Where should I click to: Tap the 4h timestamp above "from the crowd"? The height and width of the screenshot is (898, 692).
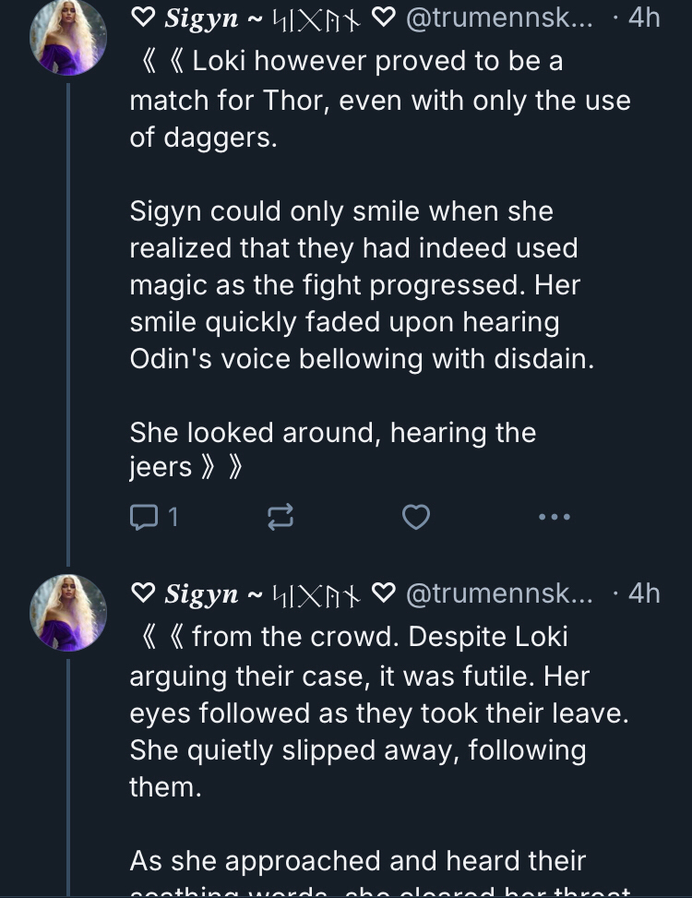(643, 593)
